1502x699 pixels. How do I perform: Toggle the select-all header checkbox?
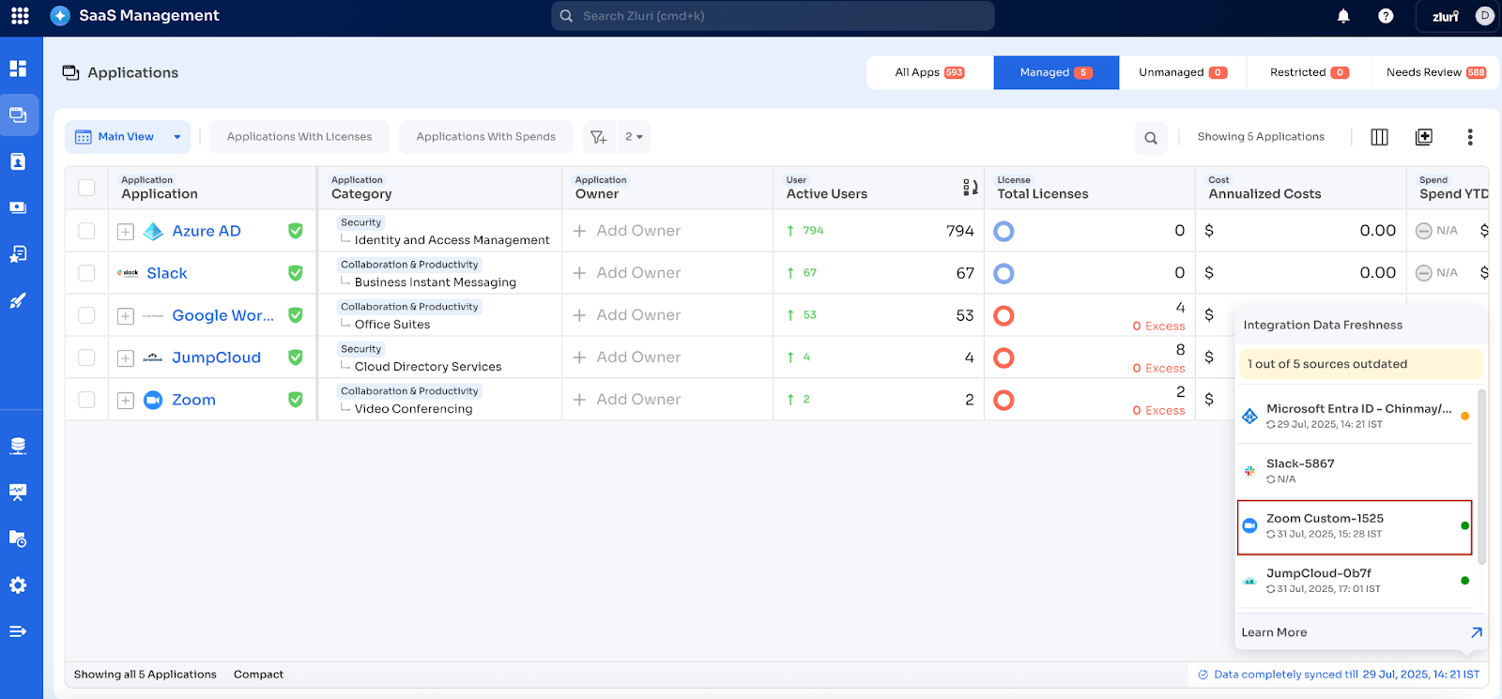(86, 188)
